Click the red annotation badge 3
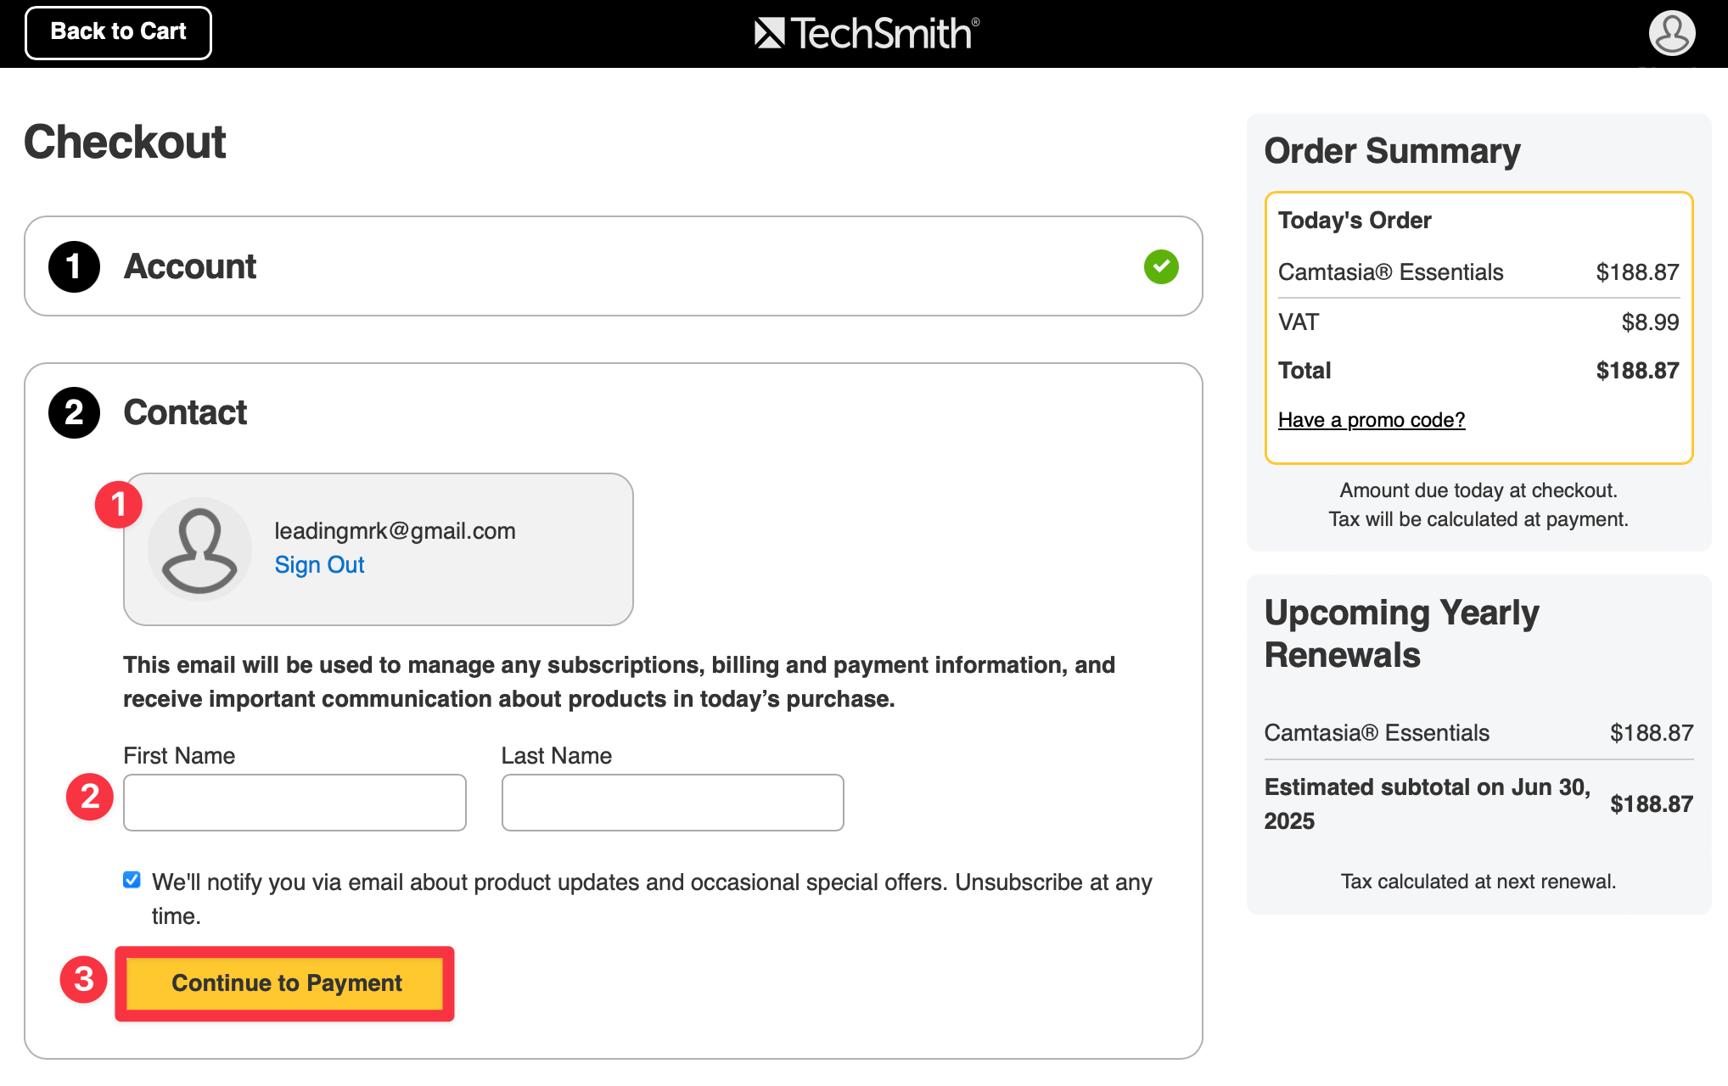The width and height of the screenshot is (1728, 1086). 83,979
